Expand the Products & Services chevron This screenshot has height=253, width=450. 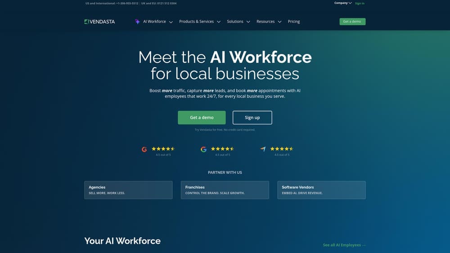pyautogui.click(x=219, y=22)
